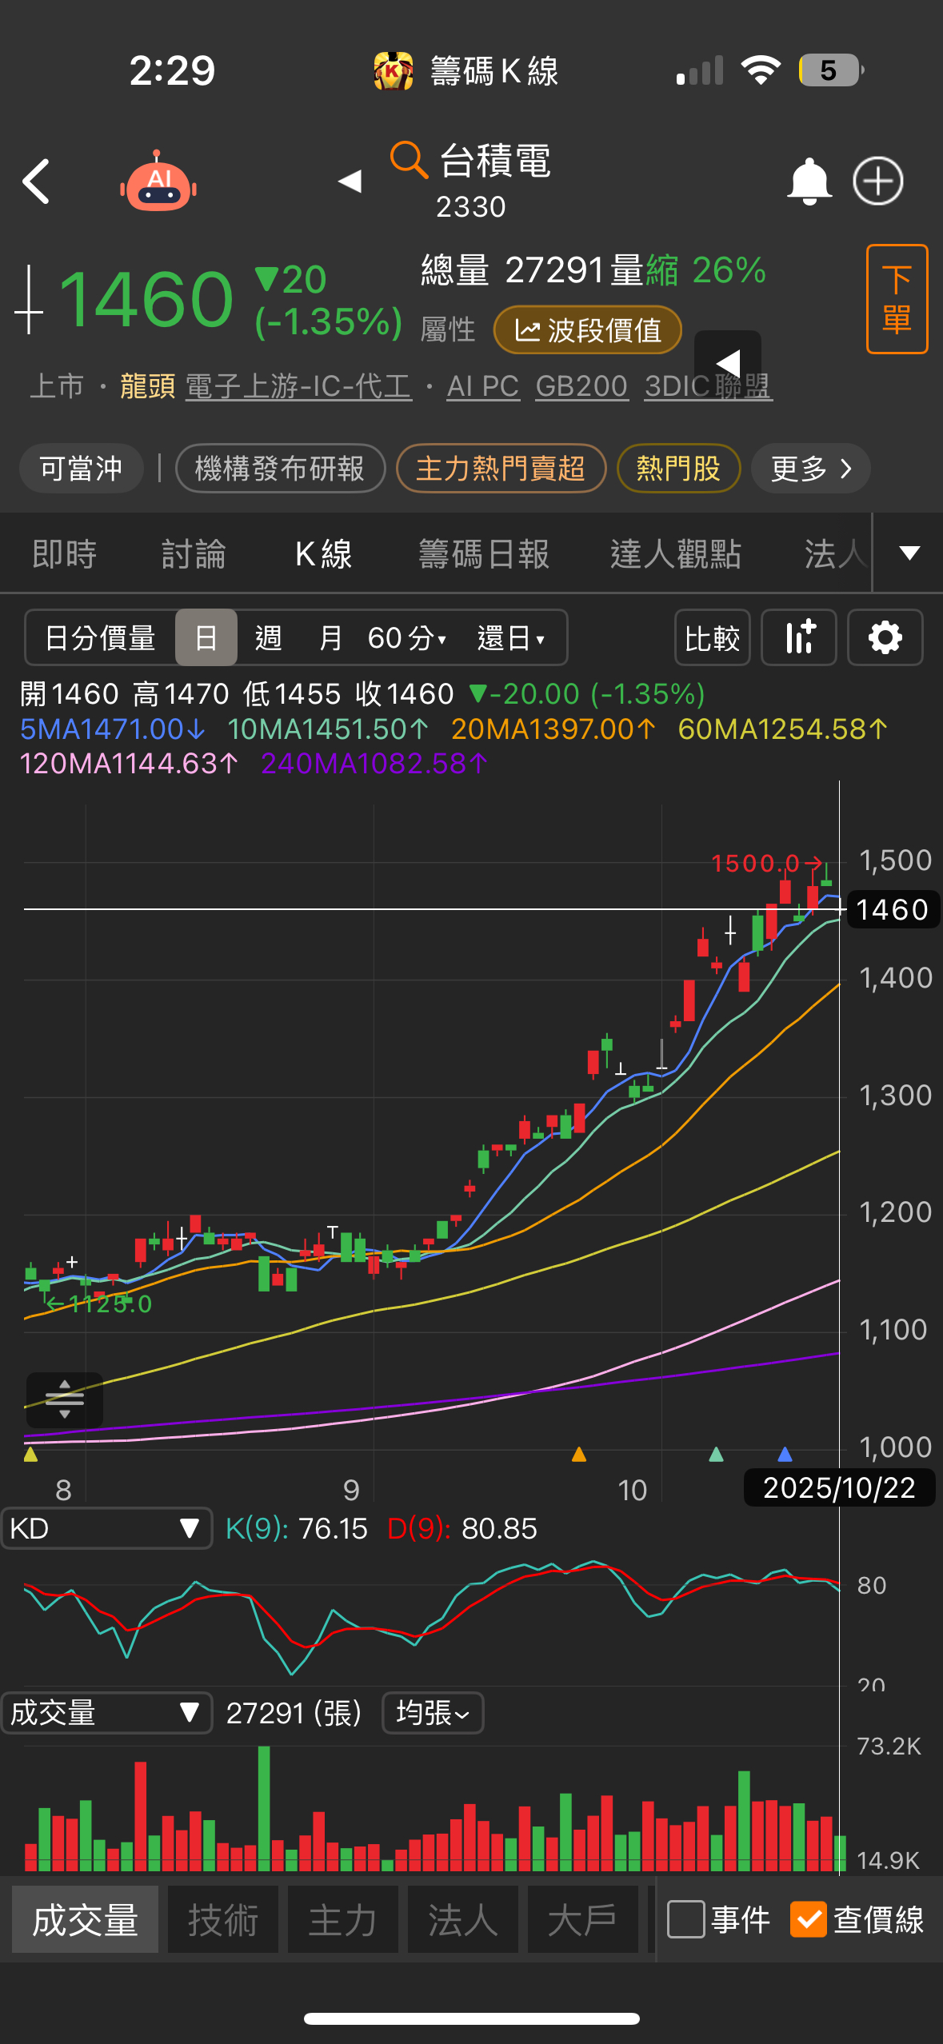Open indicator add chart icon
943x2044 pixels.
(799, 637)
